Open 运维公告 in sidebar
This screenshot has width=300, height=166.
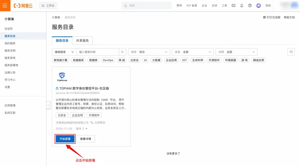pos(10,72)
